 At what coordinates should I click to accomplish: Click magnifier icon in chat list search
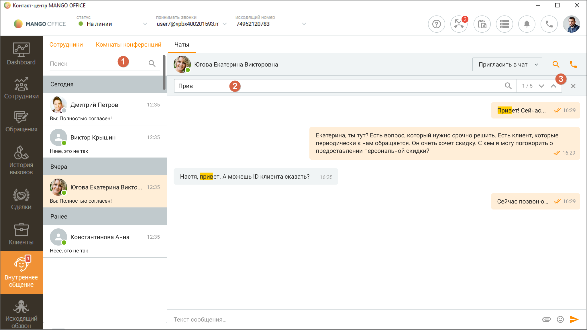[152, 64]
